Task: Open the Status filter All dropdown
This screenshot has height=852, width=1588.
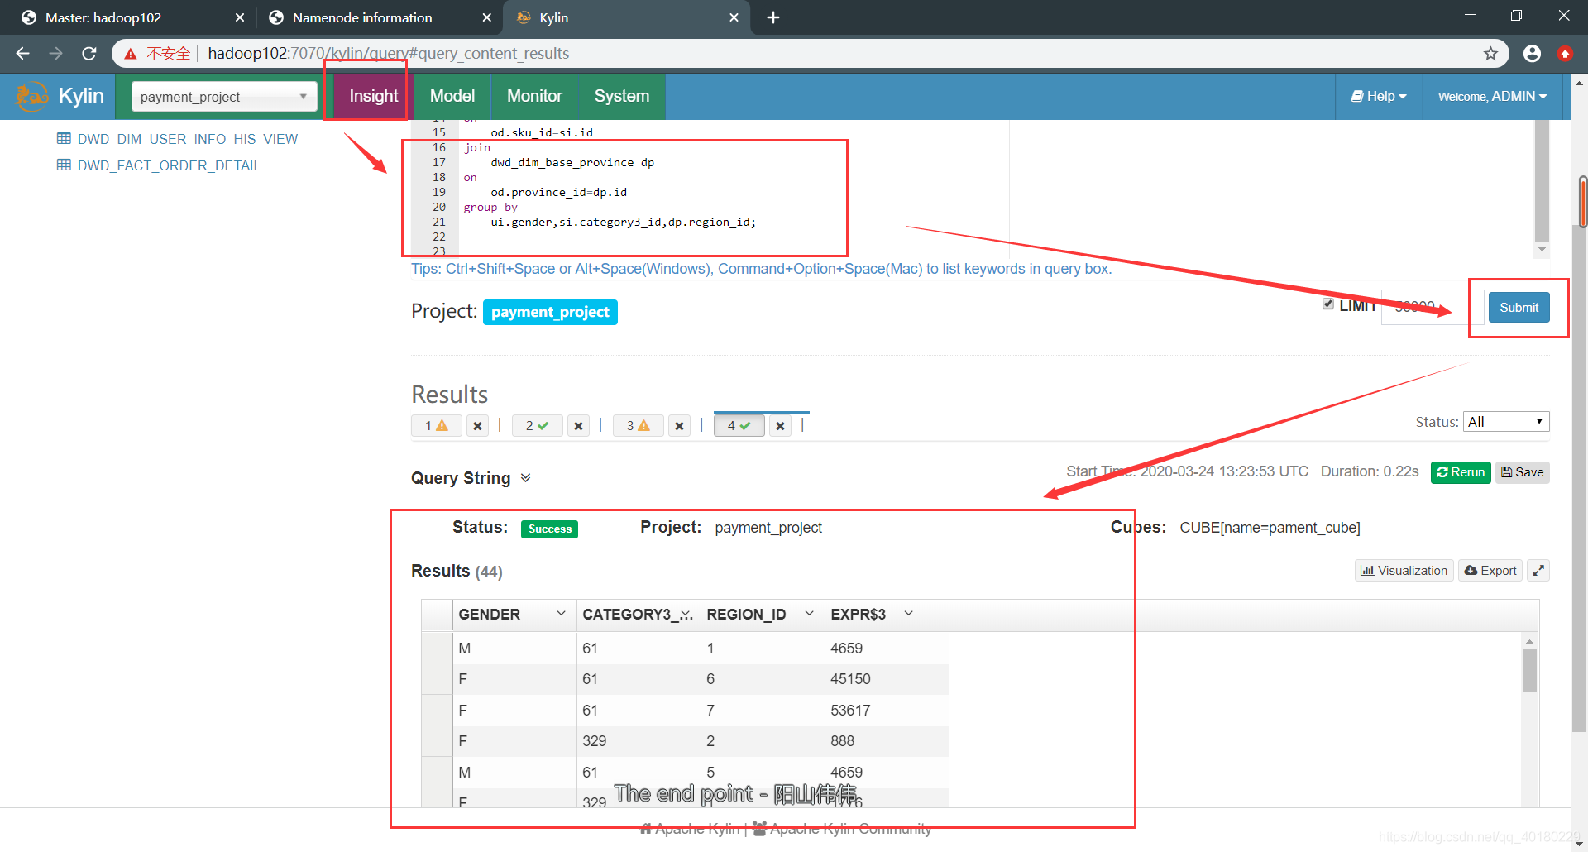Action: tap(1506, 422)
